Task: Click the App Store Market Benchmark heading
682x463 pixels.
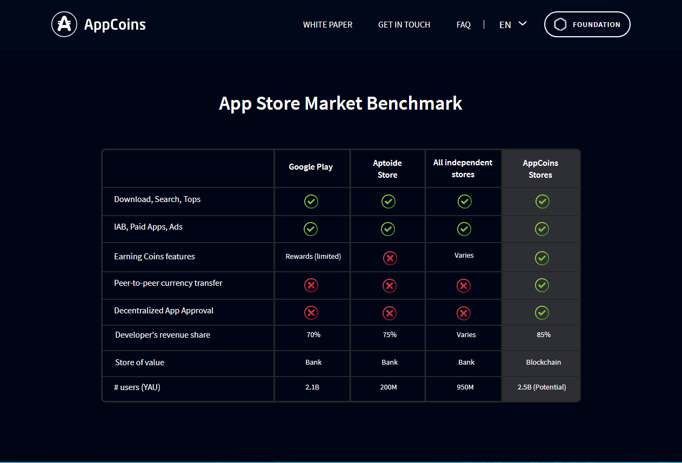Action: point(340,103)
